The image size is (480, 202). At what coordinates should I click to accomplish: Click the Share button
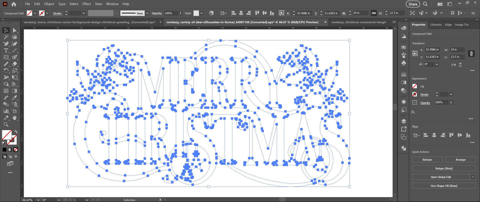[413, 4]
